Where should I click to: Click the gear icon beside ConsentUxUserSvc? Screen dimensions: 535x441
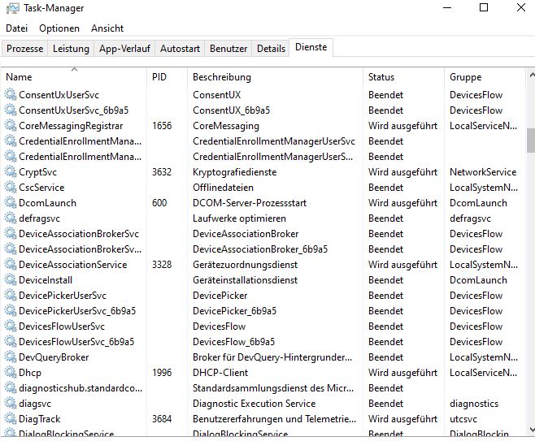pos(11,94)
